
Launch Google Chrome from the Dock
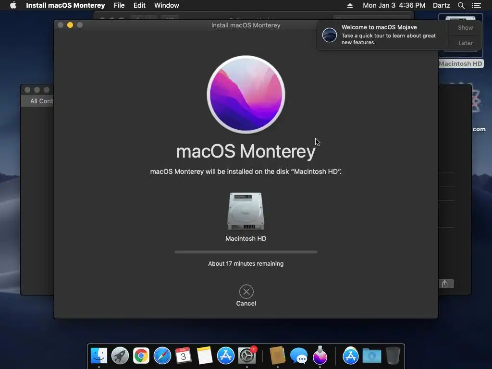[x=141, y=356]
